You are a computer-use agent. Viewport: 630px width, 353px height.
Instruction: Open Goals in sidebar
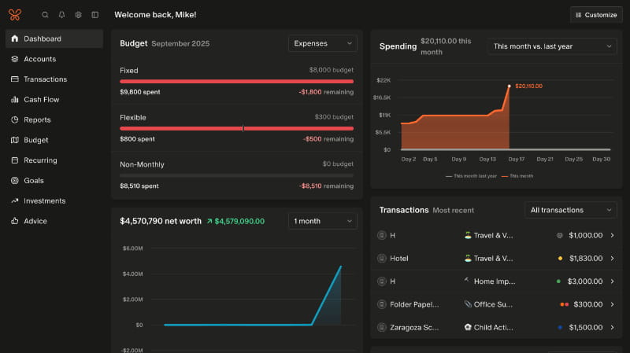pyautogui.click(x=54, y=181)
